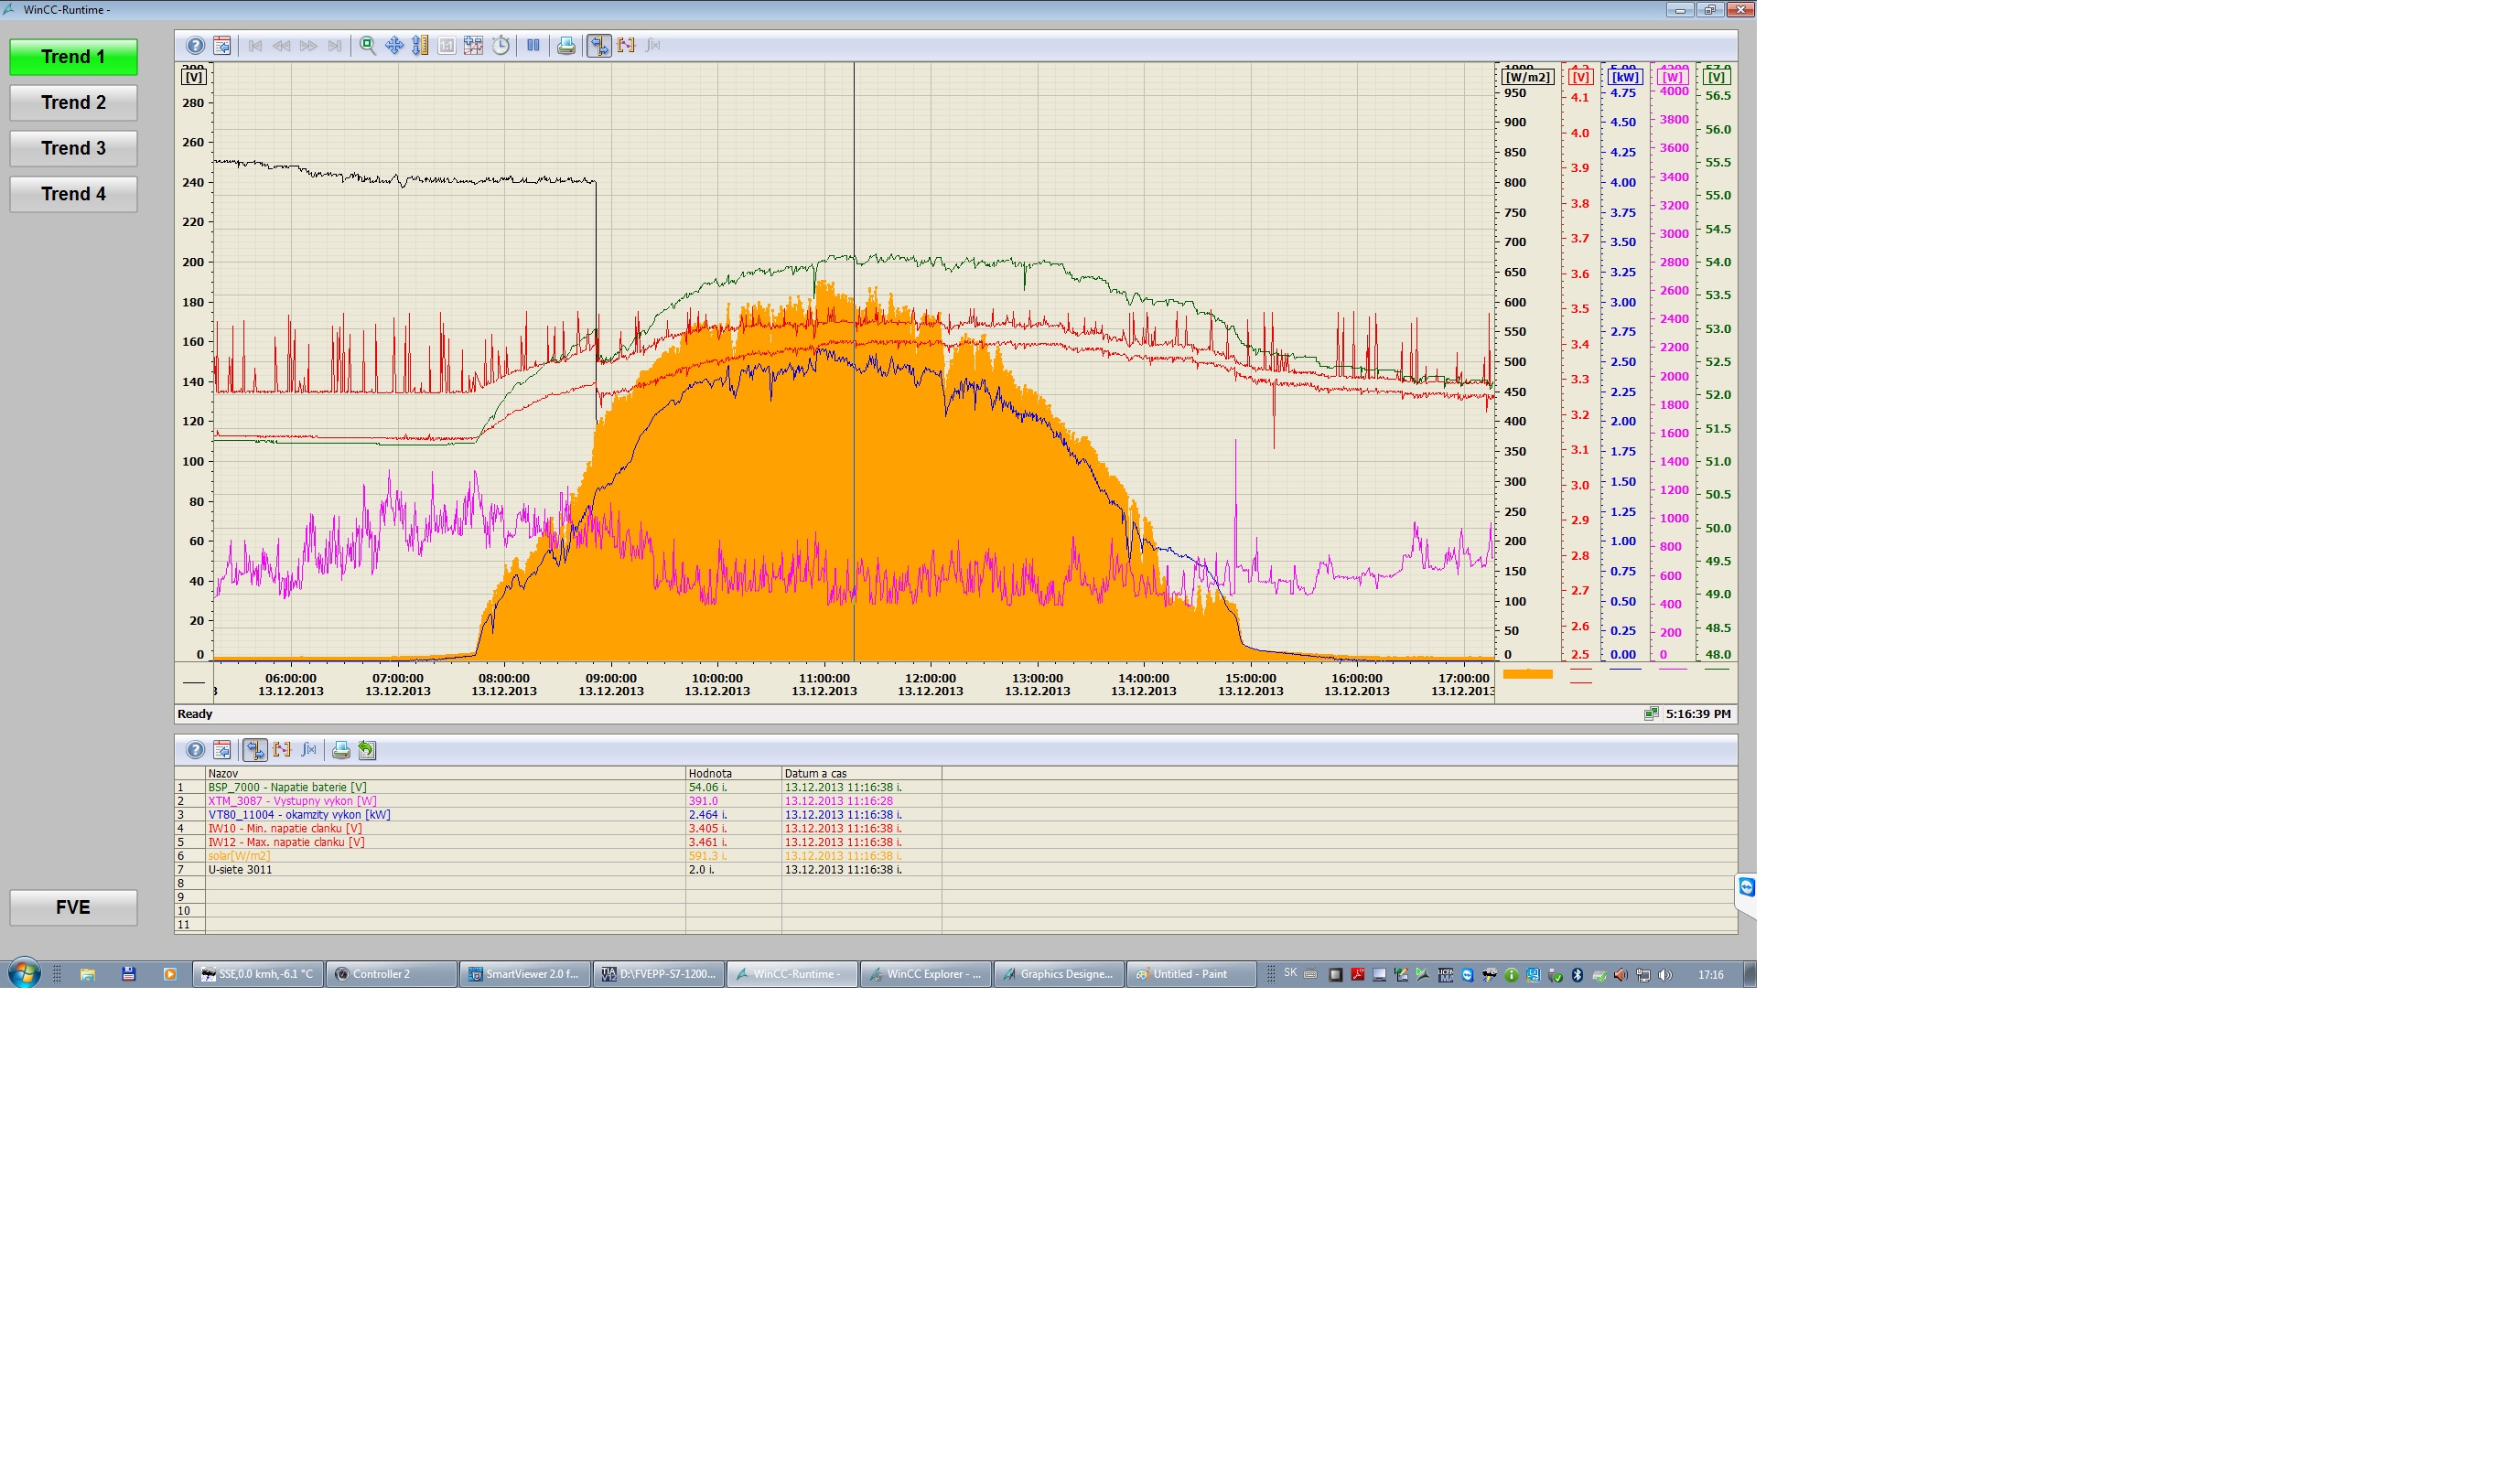Switch to Trend 2
Image resolution: width=2520 pixels, height=1480 pixels.
coord(73,103)
